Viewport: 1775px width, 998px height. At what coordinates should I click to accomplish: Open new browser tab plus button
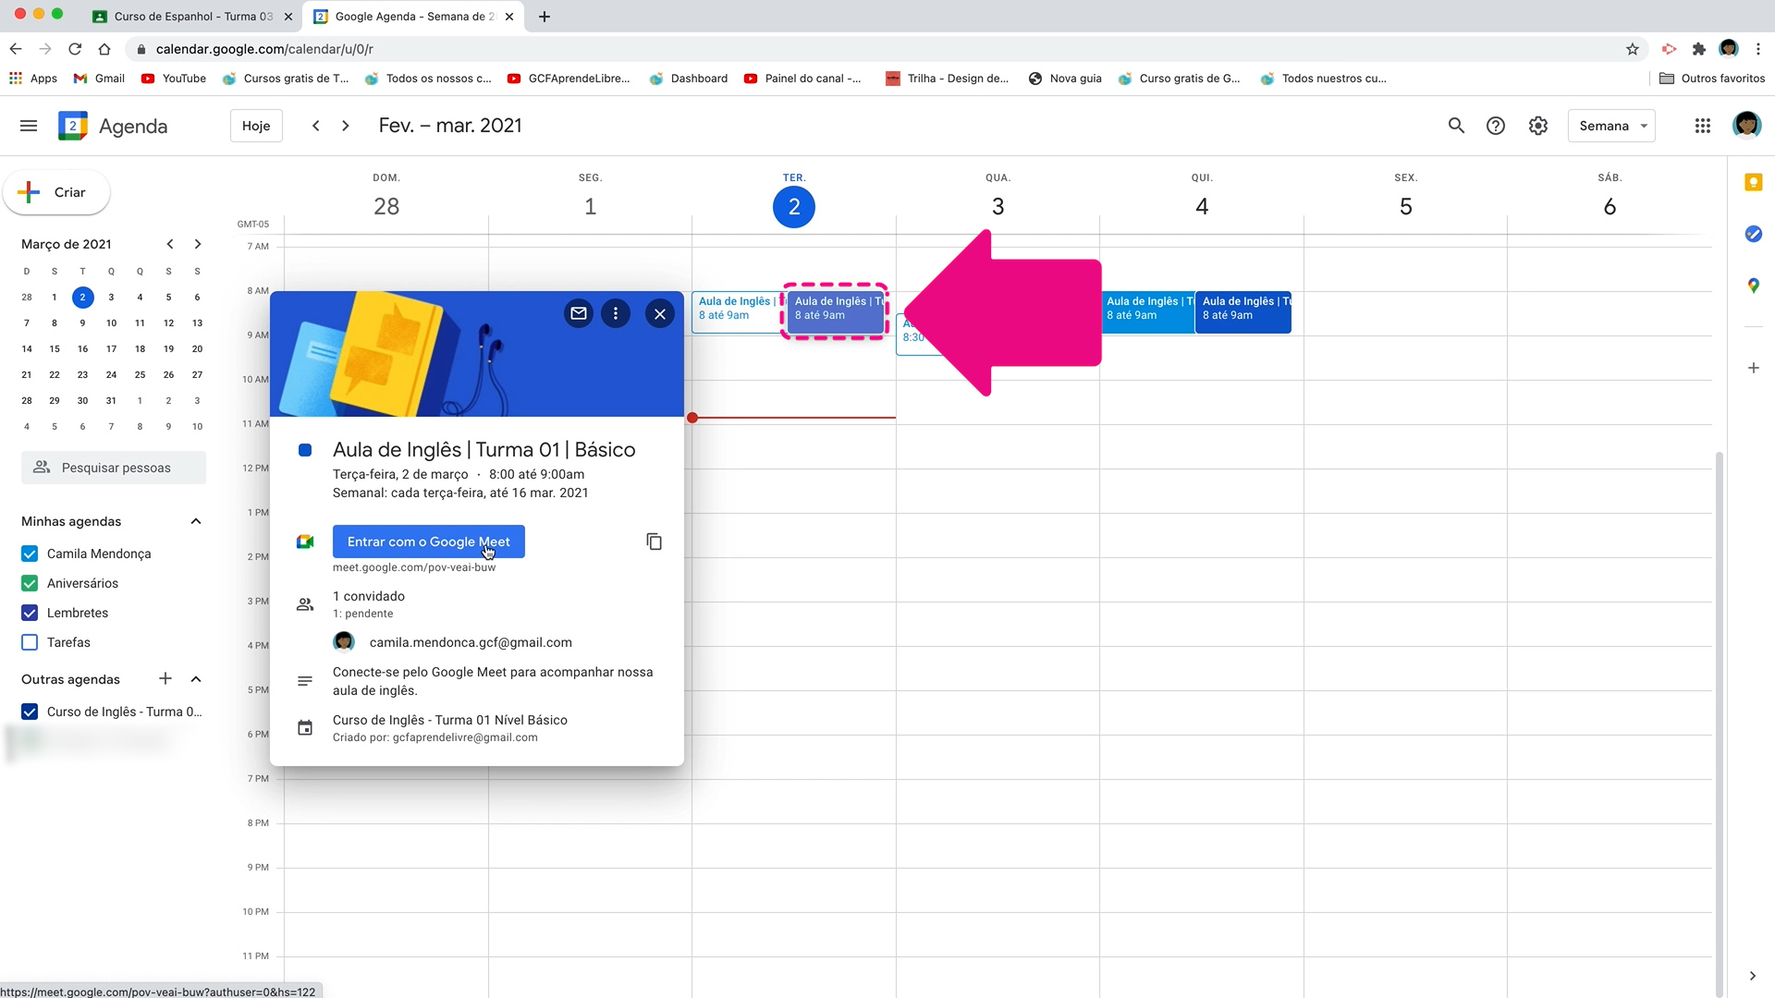click(545, 17)
